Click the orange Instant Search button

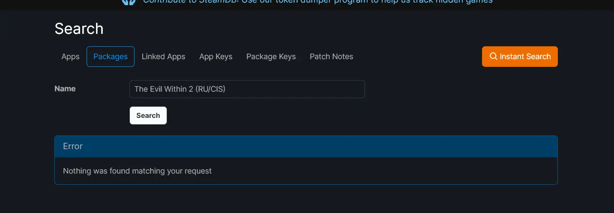pyautogui.click(x=520, y=57)
